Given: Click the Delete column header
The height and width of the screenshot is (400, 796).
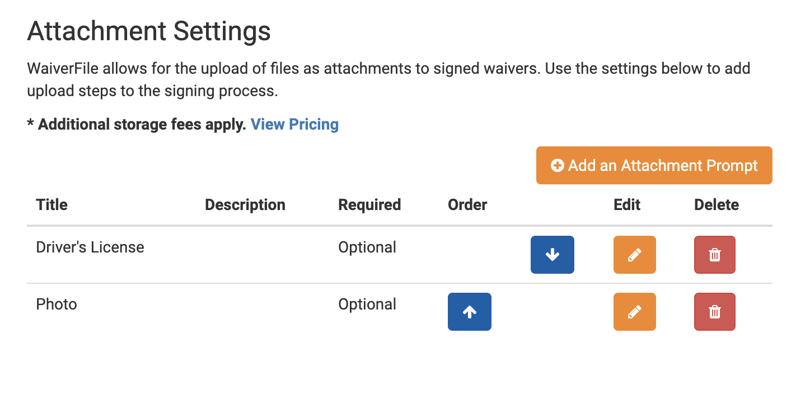Looking at the screenshot, I should (x=717, y=204).
